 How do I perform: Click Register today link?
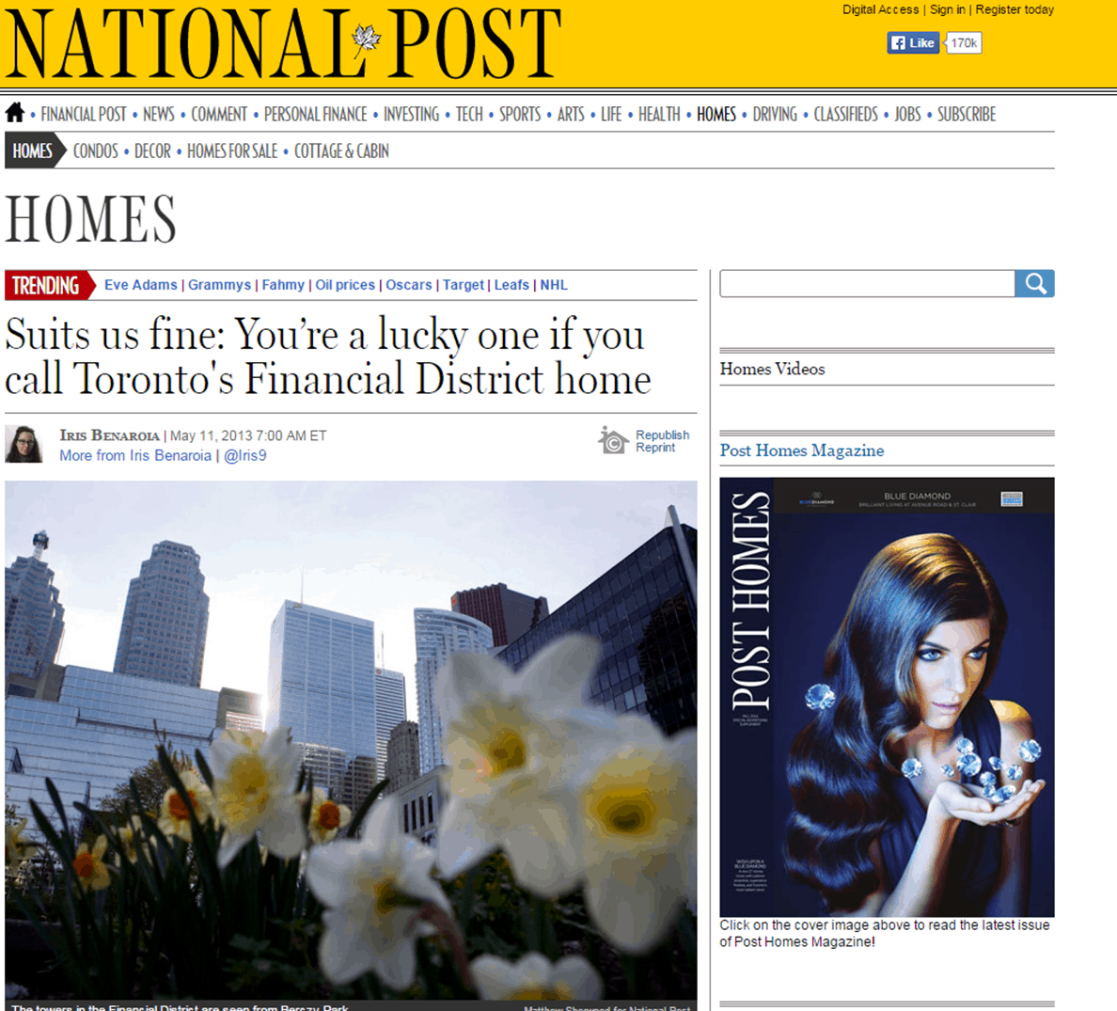[1015, 9]
